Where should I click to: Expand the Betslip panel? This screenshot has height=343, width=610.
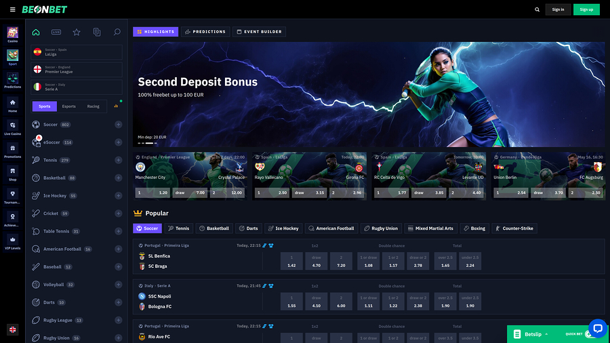click(533, 334)
